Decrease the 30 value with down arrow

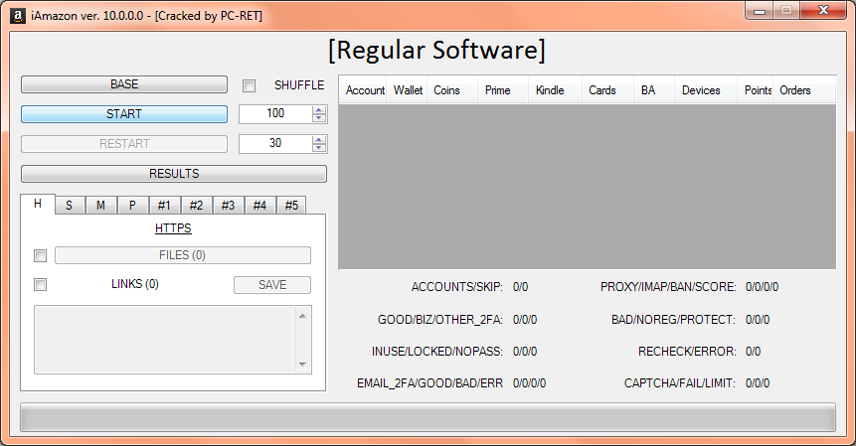pyautogui.click(x=319, y=148)
